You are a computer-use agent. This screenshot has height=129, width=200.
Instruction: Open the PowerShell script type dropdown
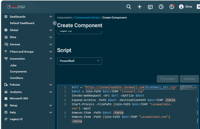coord(80,61)
